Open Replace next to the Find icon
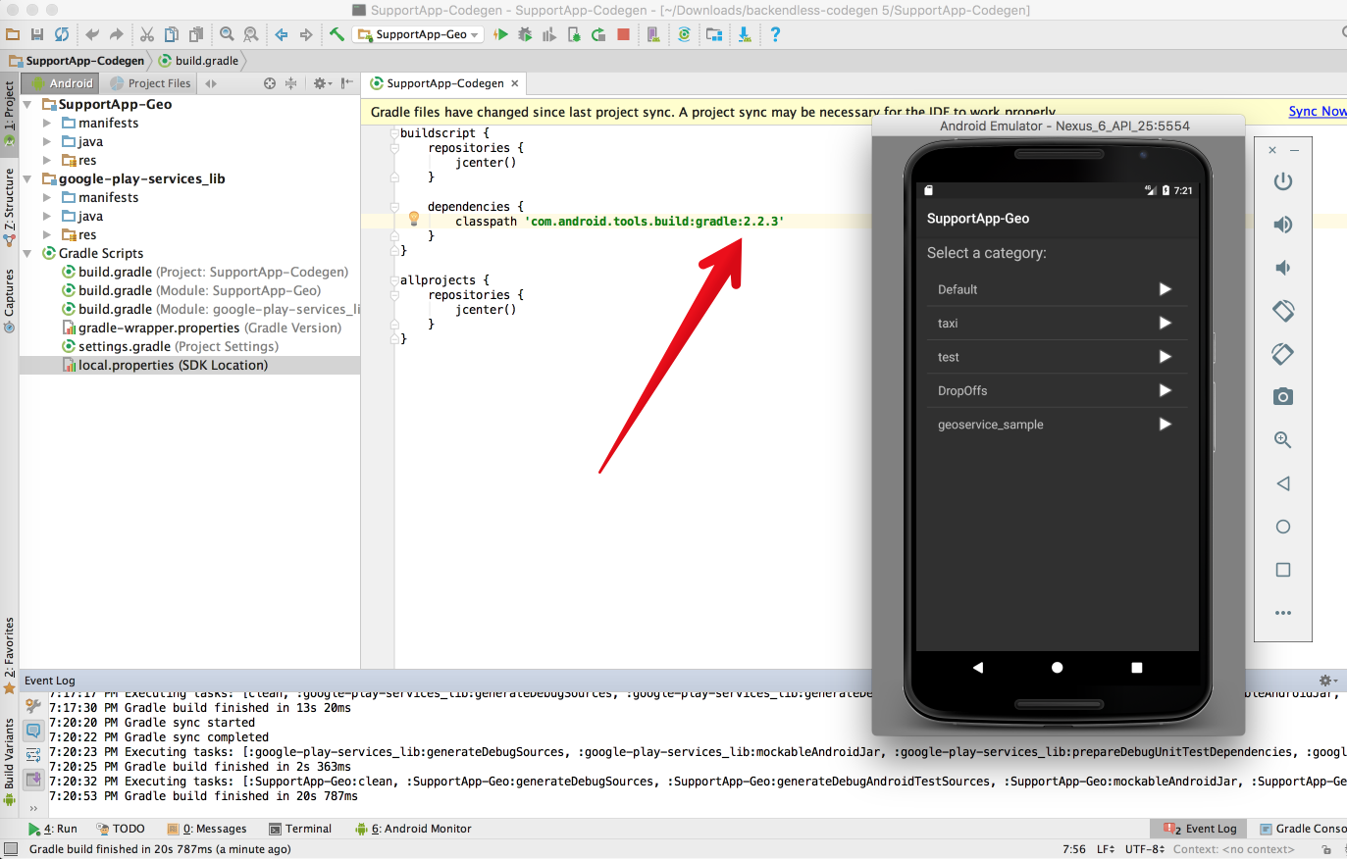This screenshot has width=1347, height=859. (251, 34)
